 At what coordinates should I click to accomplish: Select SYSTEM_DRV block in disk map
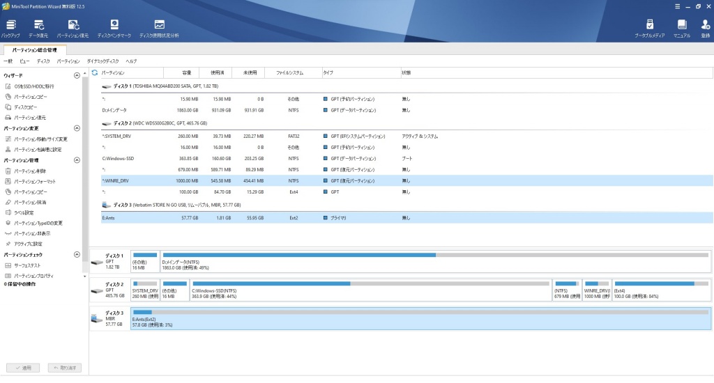tap(145, 290)
